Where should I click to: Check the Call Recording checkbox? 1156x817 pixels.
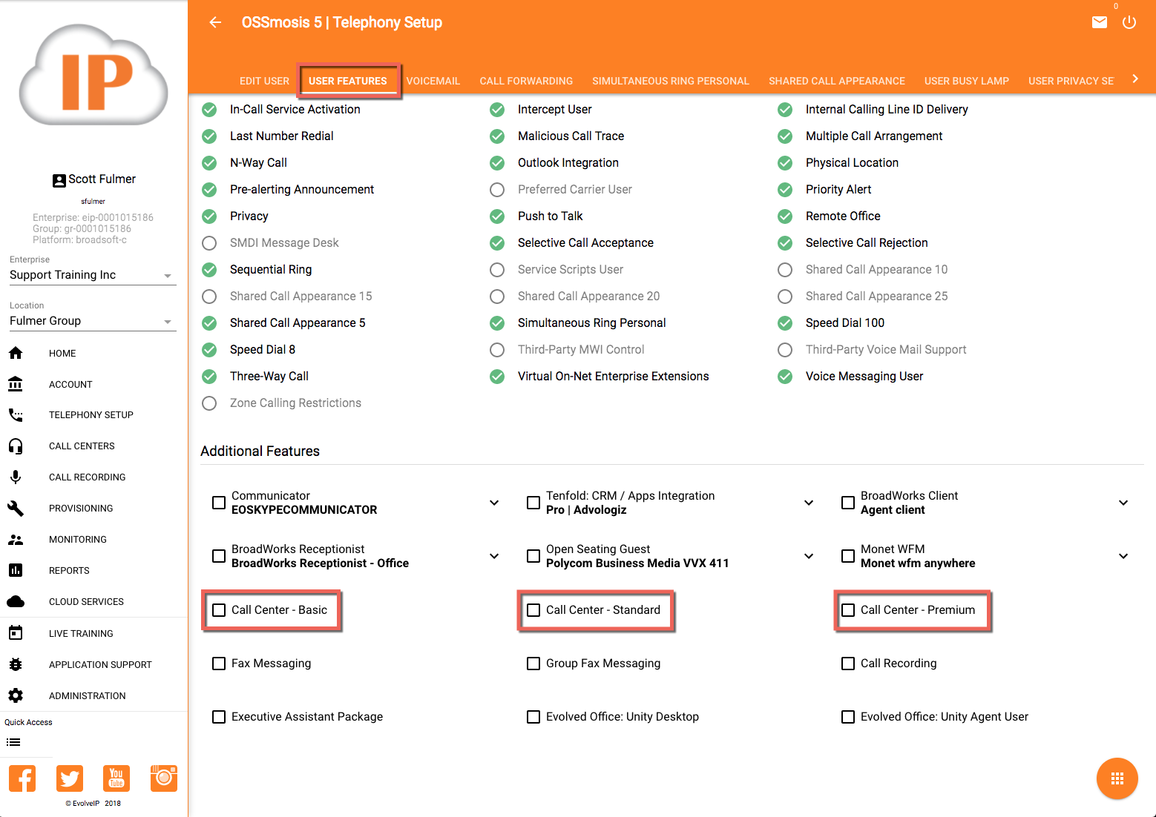tap(848, 664)
